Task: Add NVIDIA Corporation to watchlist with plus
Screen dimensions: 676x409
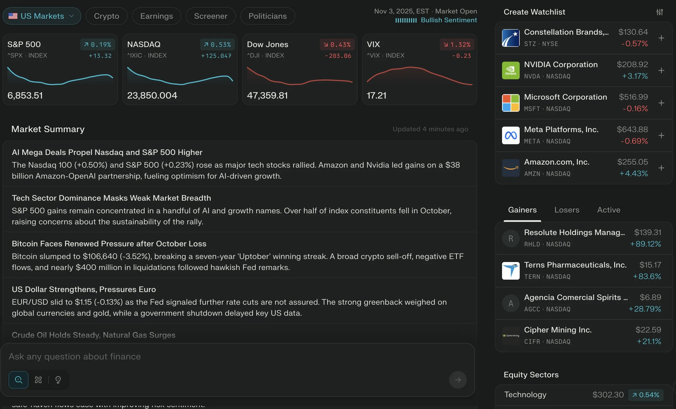Action: coord(661,70)
